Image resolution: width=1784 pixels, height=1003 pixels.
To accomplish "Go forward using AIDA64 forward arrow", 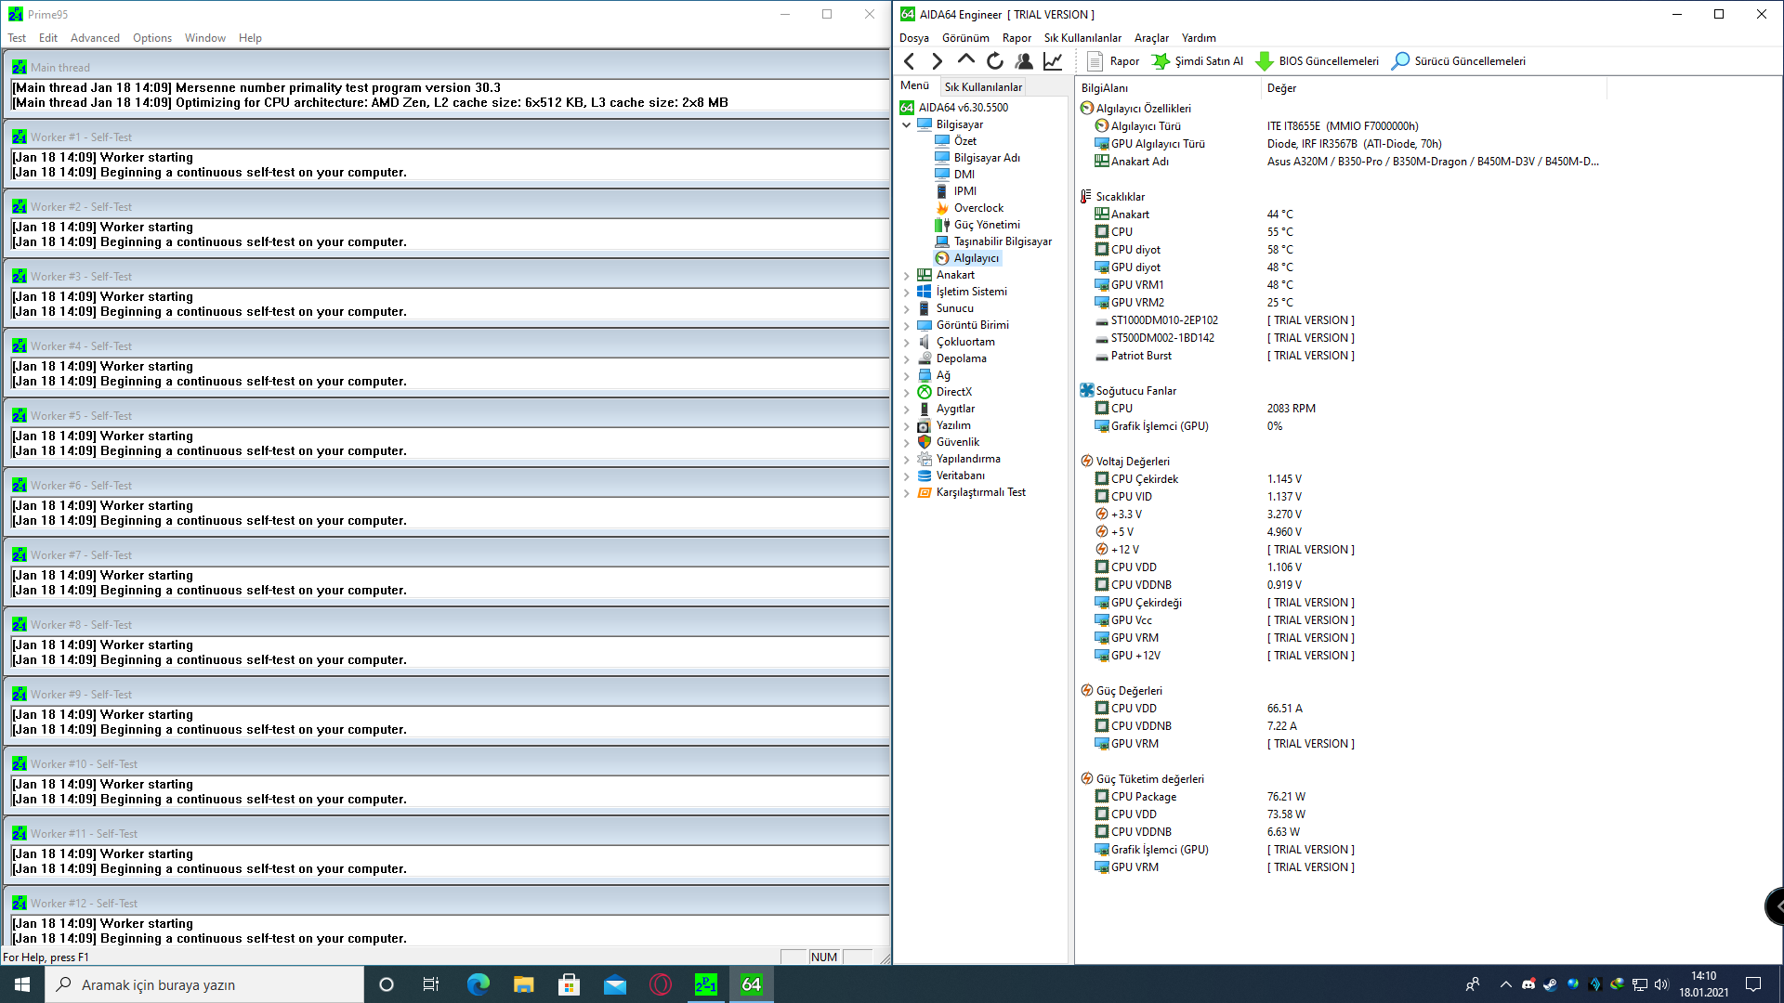I will (937, 61).
